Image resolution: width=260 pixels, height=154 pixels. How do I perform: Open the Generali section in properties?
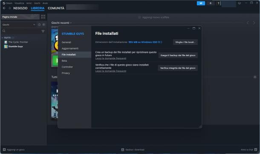click(x=75, y=43)
